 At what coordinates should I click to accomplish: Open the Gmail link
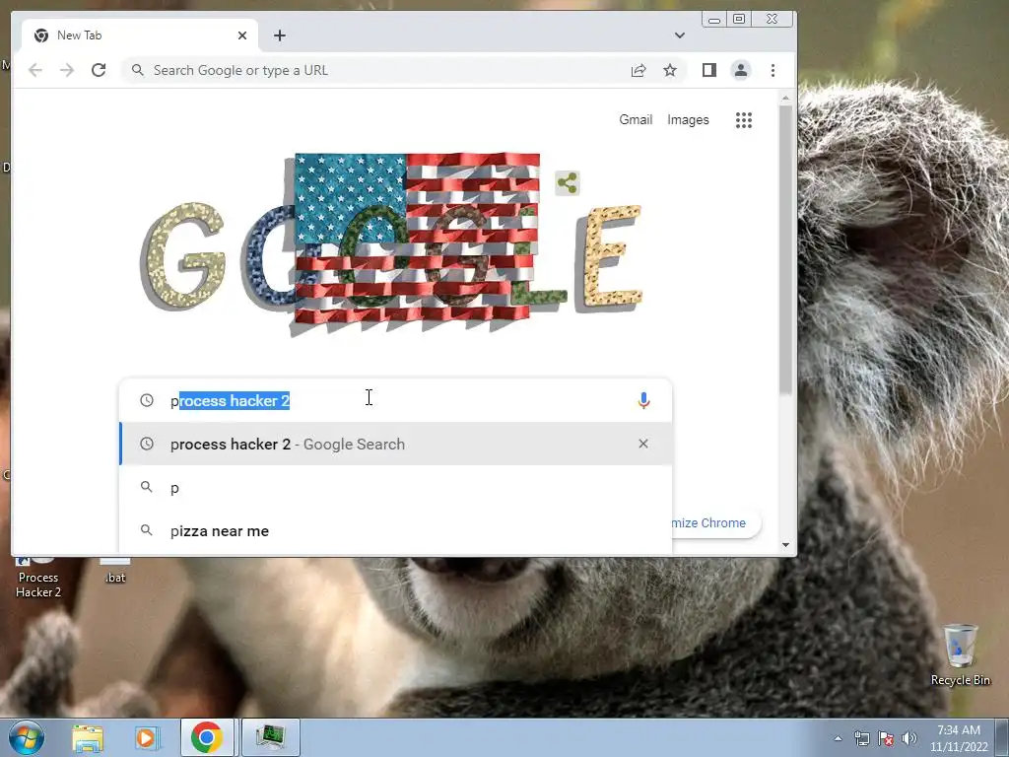[636, 119]
